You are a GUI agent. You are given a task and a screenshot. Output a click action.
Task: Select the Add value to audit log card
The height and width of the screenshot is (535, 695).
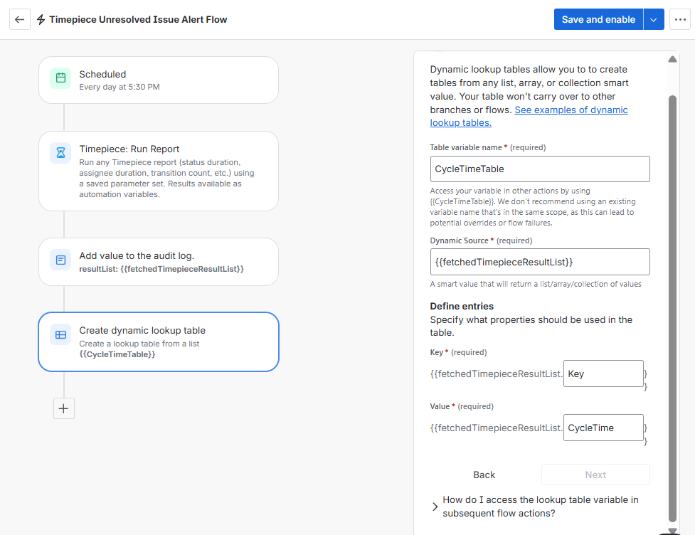tap(159, 262)
